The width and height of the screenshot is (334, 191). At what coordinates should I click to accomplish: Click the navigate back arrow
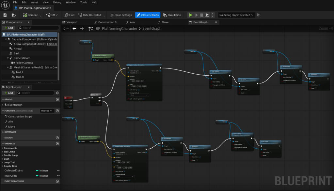pyautogui.click(x=74, y=29)
